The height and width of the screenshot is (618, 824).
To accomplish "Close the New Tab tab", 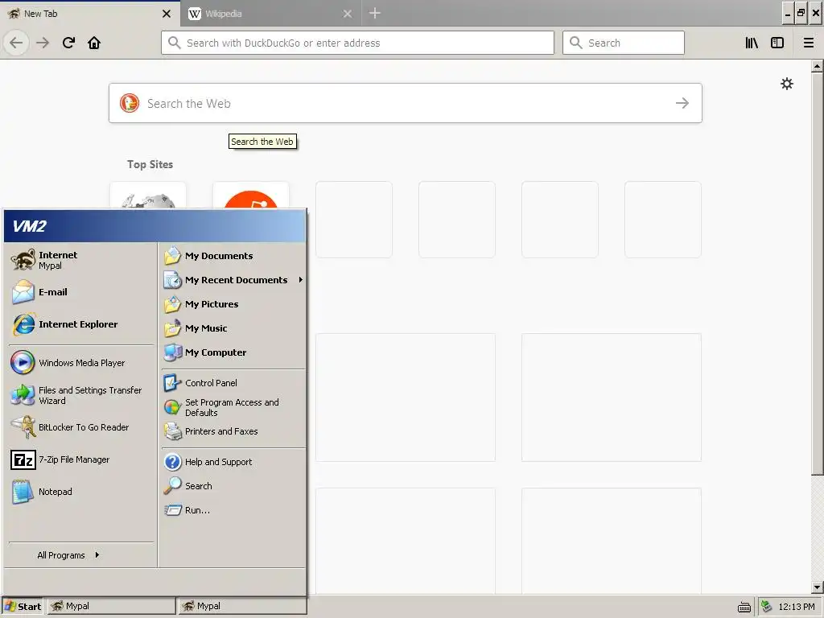I will tap(167, 14).
